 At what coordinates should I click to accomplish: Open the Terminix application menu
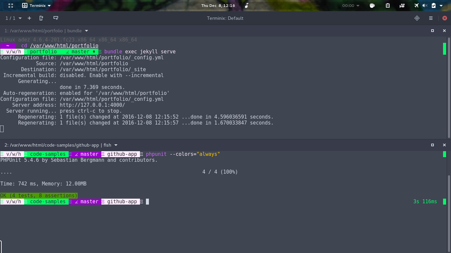(36, 6)
